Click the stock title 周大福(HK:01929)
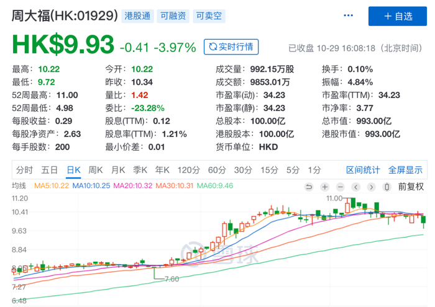This screenshot has width=435, height=307. pos(65,16)
